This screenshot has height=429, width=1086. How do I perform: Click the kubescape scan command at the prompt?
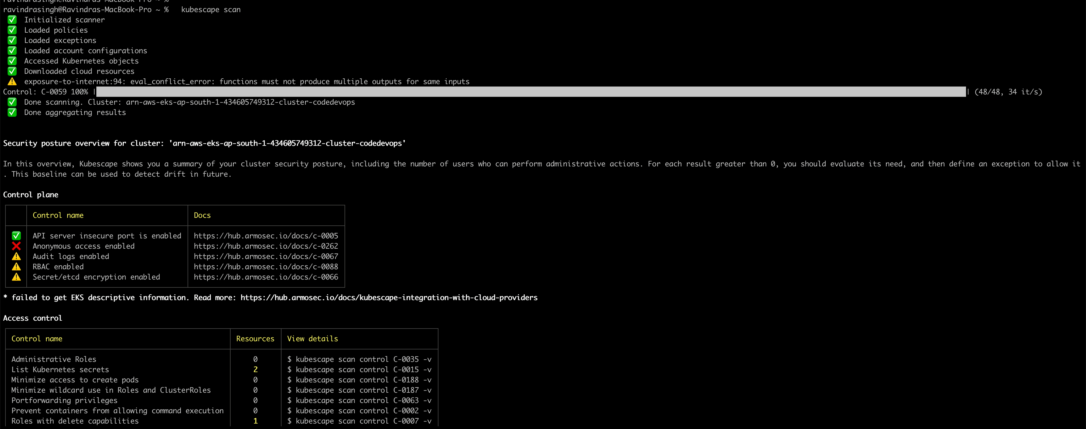coord(211,9)
